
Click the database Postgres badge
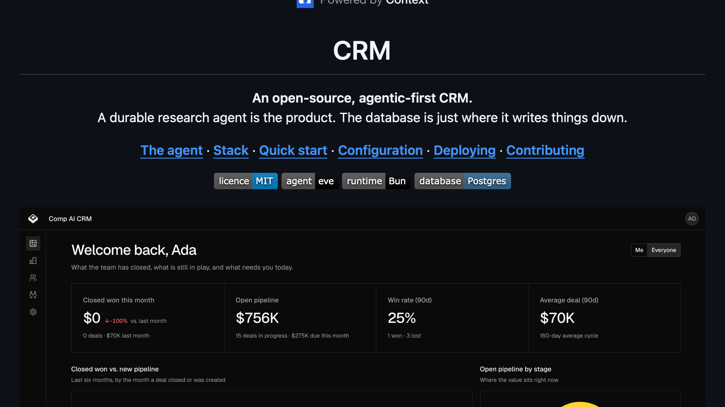(463, 181)
